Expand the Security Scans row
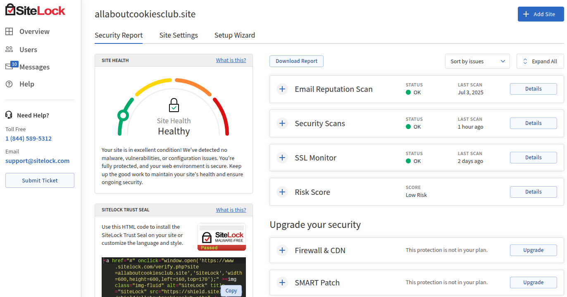This screenshot has height=297, width=567. [x=282, y=123]
